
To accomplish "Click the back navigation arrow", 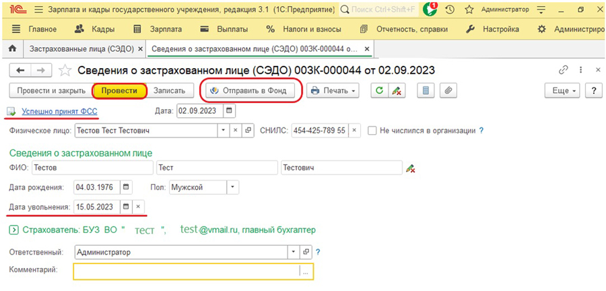I will coord(20,71).
